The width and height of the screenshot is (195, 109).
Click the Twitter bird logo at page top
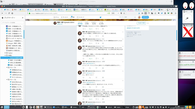[101, 17]
